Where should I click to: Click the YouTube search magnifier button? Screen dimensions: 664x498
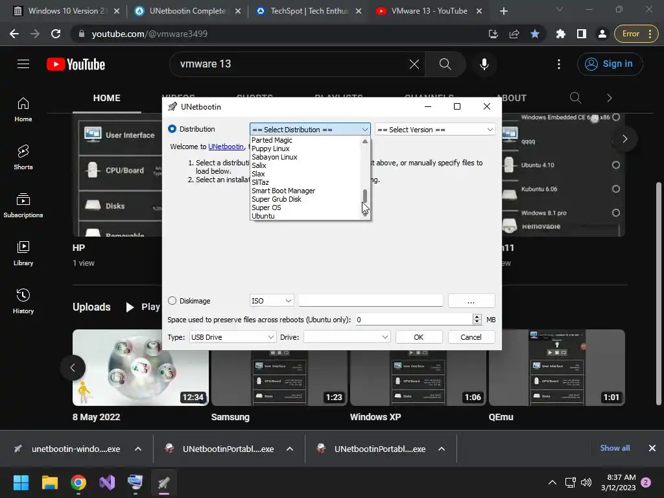(445, 64)
